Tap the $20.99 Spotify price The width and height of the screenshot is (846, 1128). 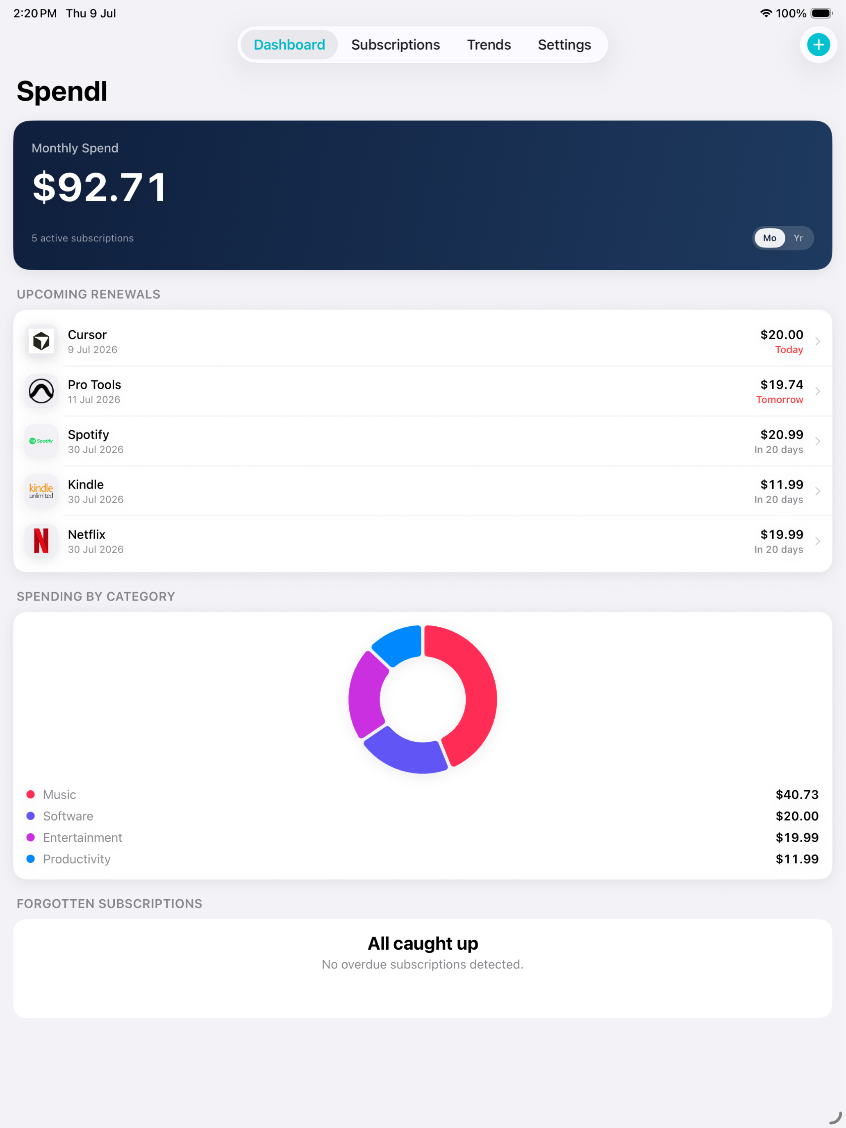(782, 434)
